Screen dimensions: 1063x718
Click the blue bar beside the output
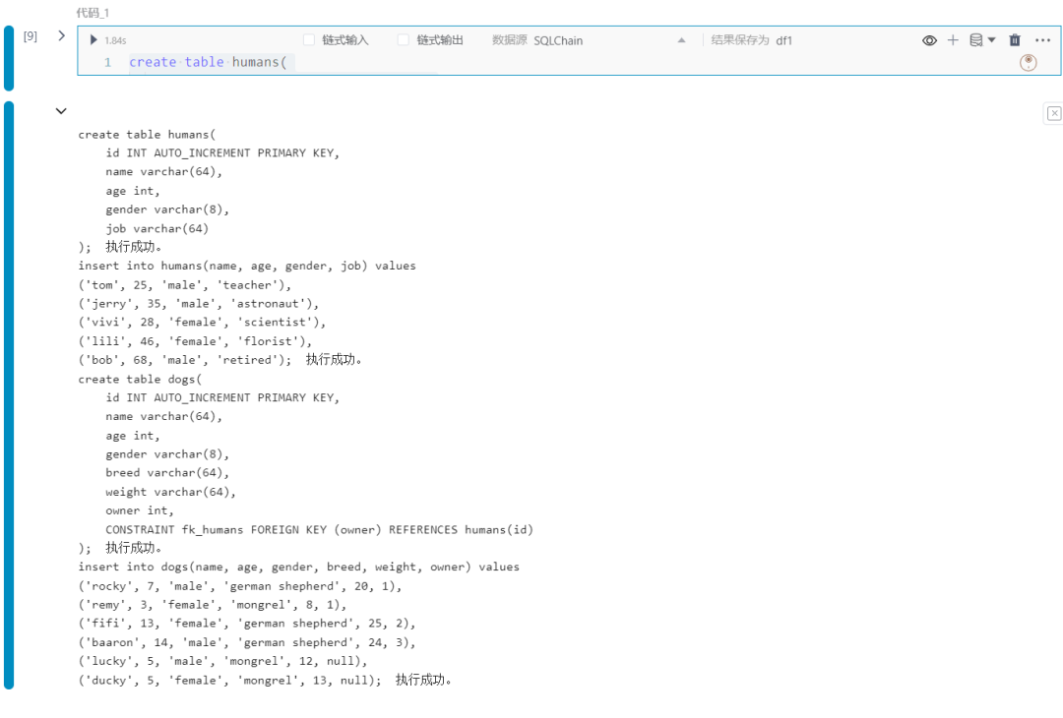pos(9,395)
